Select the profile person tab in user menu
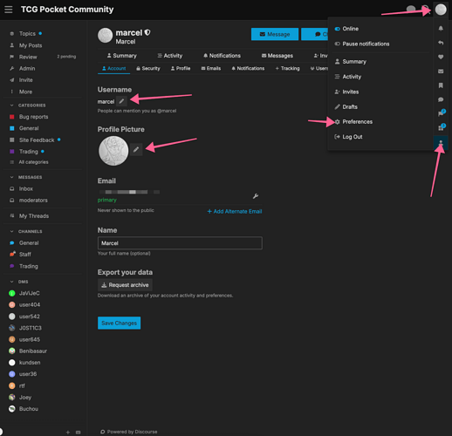 click(441, 143)
